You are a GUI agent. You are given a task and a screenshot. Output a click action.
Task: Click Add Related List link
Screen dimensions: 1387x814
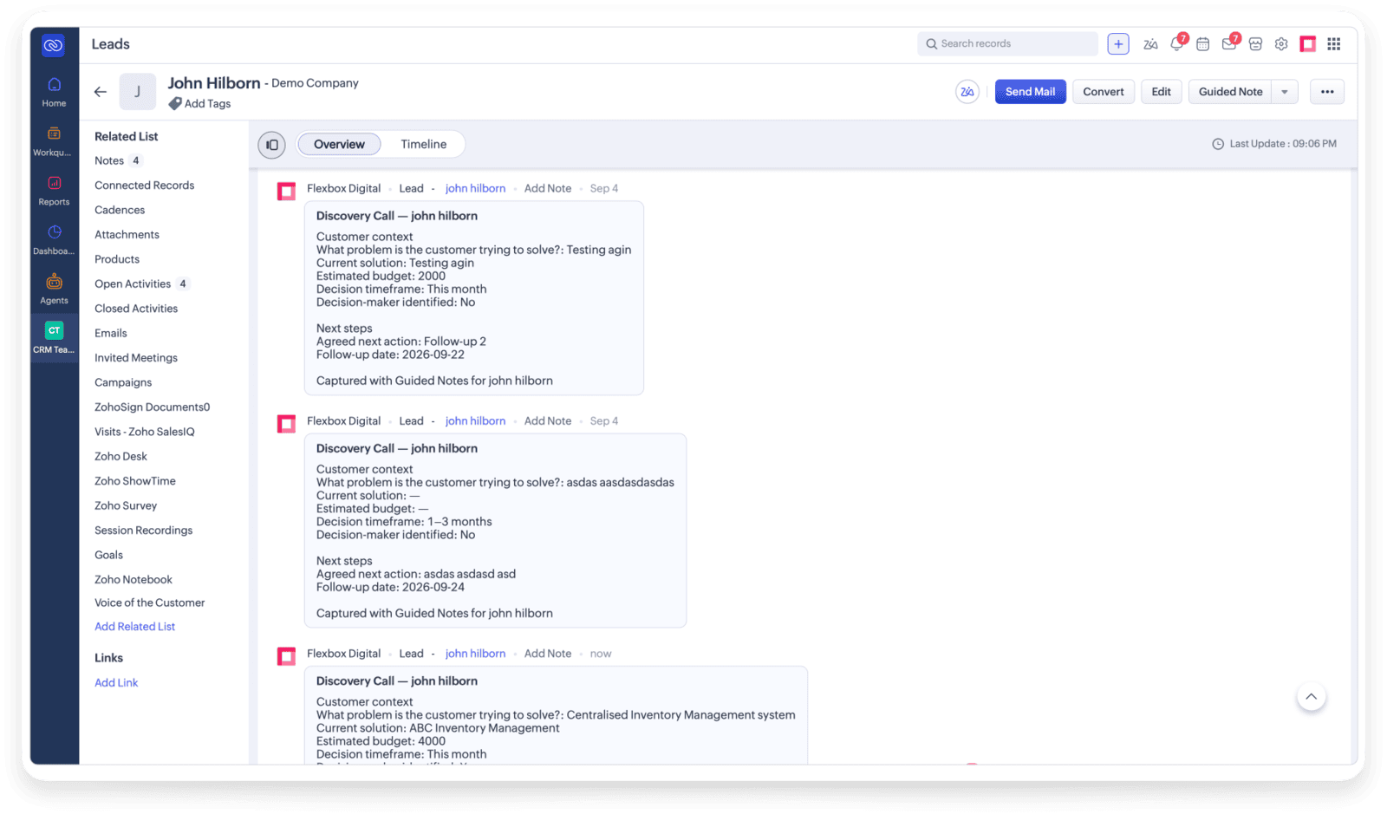(x=134, y=627)
